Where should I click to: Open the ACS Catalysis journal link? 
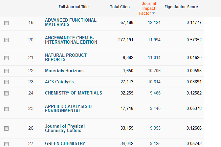[x=59, y=82]
